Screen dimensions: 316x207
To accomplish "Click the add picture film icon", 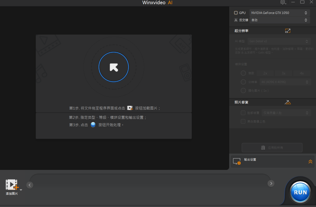I will tap(12, 185).
